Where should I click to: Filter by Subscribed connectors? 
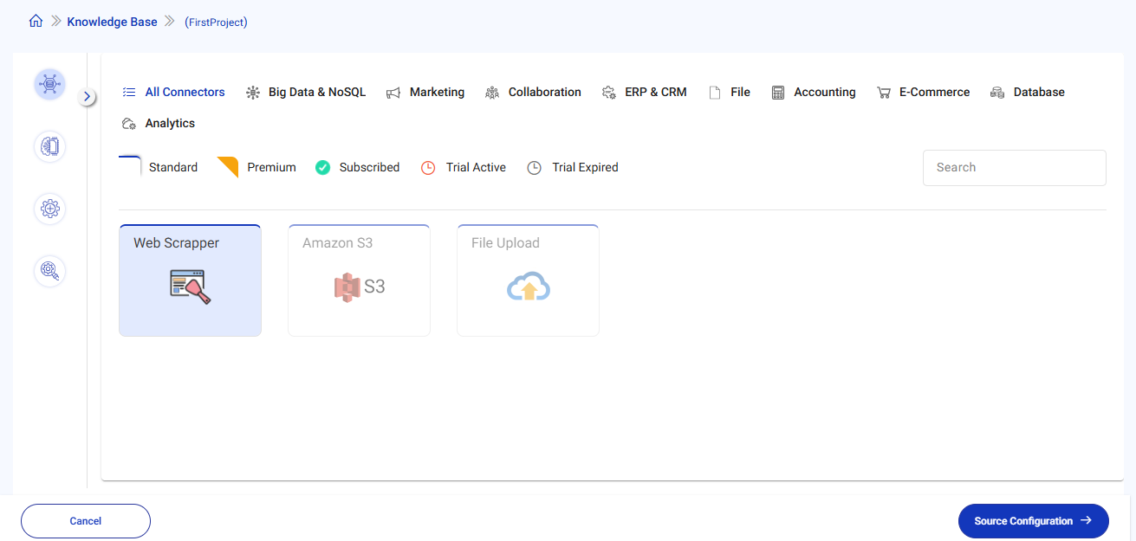[357, 167]
